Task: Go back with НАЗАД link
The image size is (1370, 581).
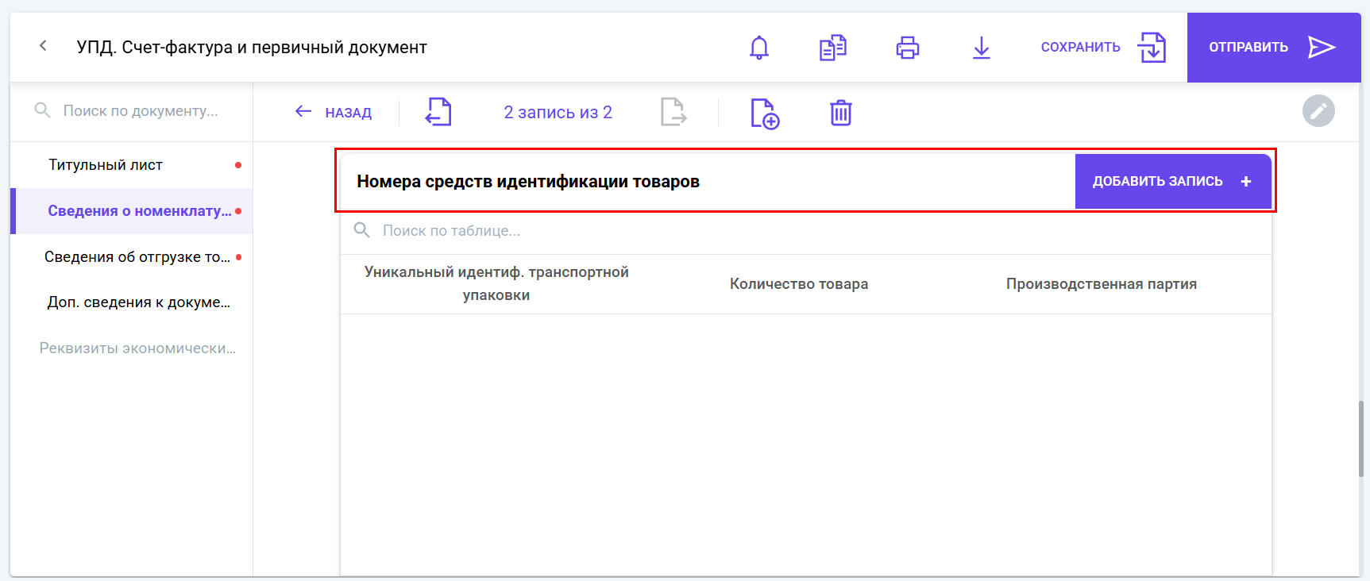Action: (x=334, y=112)
